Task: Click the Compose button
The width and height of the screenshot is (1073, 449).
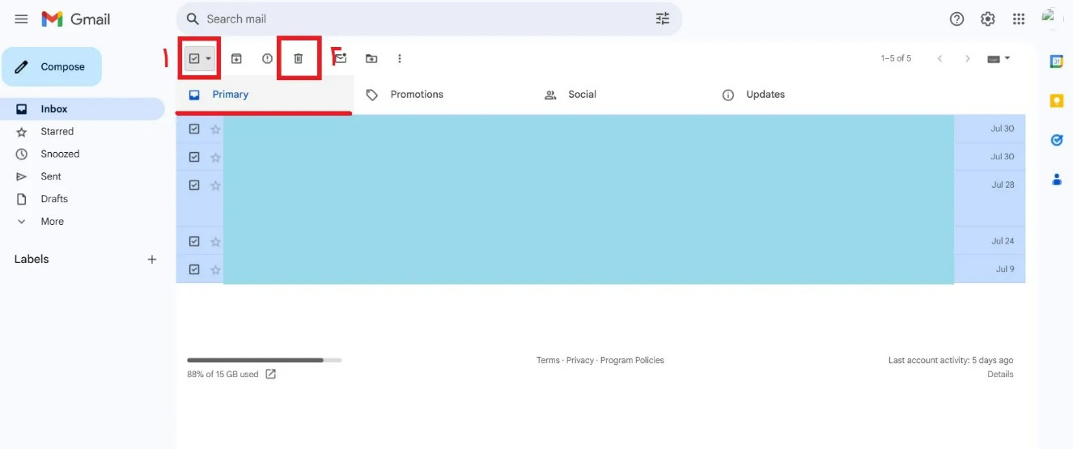Action: coord(52,66)
